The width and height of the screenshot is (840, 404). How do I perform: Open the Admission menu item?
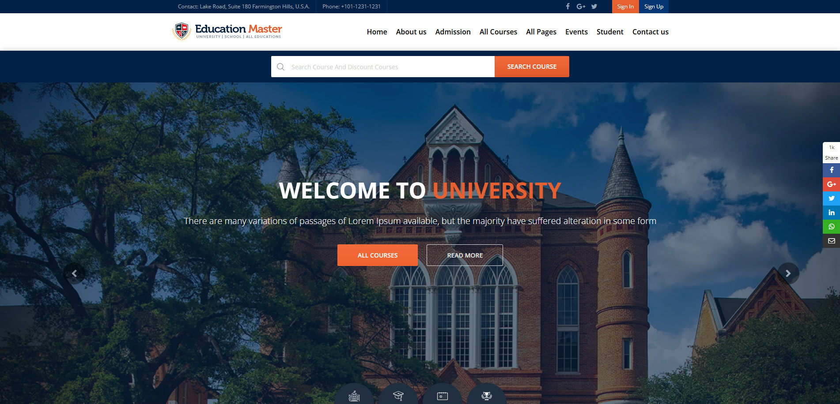[x=453, y=32]
